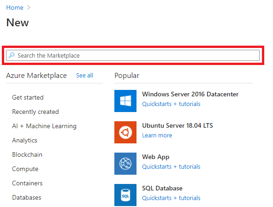Viewport: 273px width, 207px height.
Task: Go to Home breadcrumb link
Action: click(15, 7)
